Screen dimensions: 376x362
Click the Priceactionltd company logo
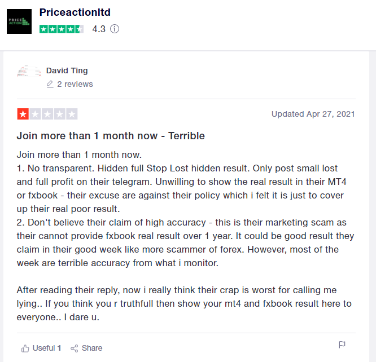tap(19, 21)
